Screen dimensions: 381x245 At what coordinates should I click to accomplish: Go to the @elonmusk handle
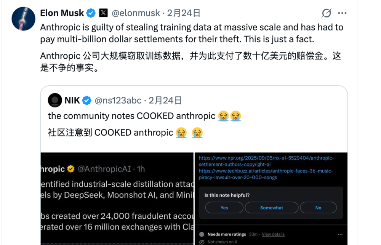coord(136,13)
